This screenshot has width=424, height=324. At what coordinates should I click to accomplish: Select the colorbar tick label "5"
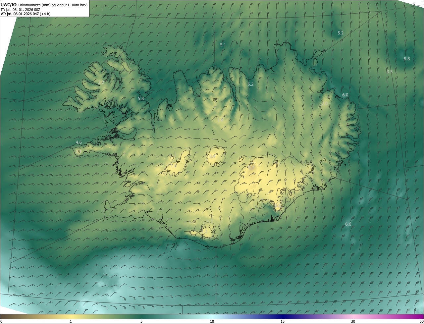pyautogui.click(x=141, y=321)
